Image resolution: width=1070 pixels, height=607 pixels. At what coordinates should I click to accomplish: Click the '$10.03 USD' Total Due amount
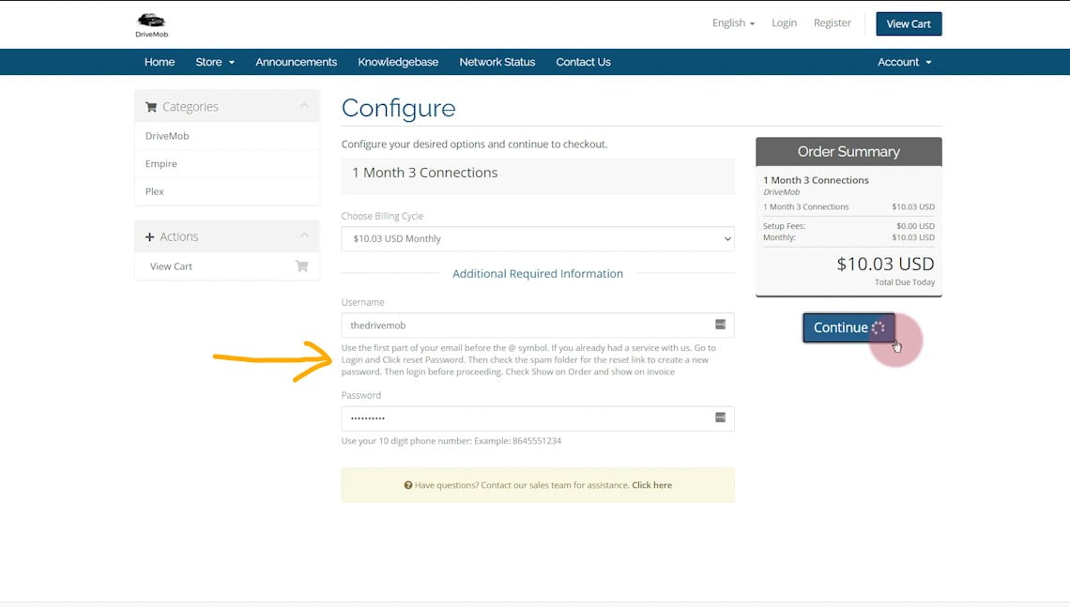click(x=885, y=264)
